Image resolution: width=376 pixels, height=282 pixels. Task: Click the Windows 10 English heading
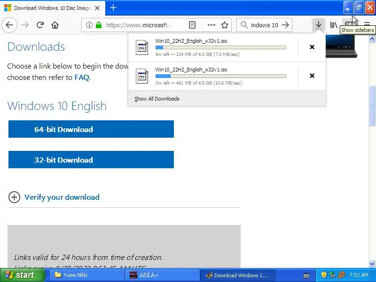tap(57, 106)
